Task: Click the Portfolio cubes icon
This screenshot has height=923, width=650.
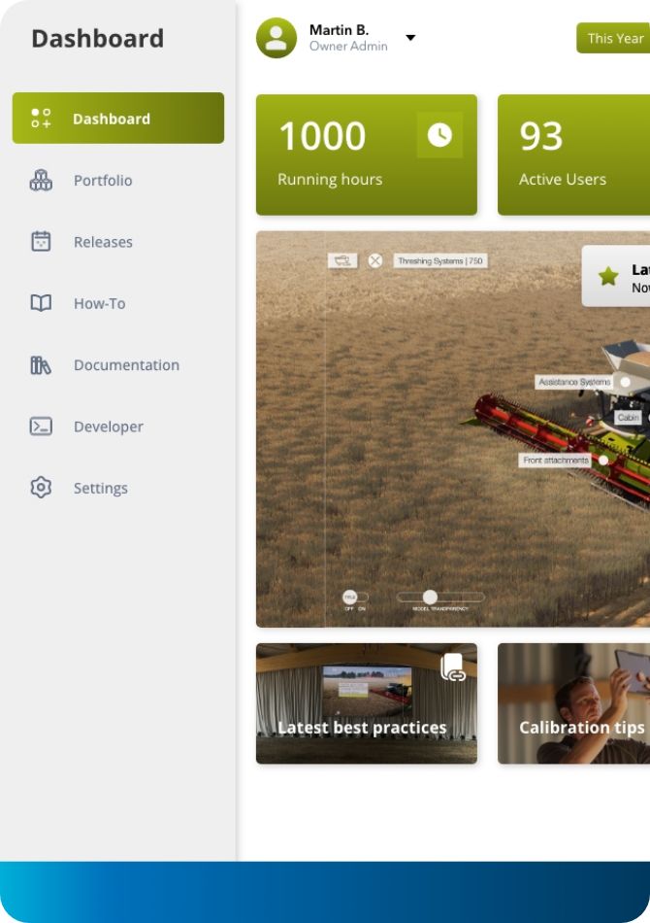Action: point(41,180)
